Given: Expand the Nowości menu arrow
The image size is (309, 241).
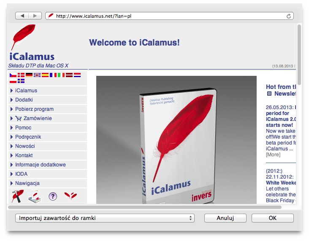Looking at the screenshot, I should pos(11,146).
